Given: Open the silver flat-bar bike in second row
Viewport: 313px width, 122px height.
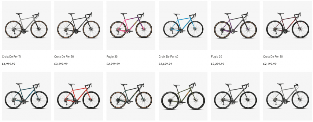Looking at the screenshot, I should (x=287, y=96).
